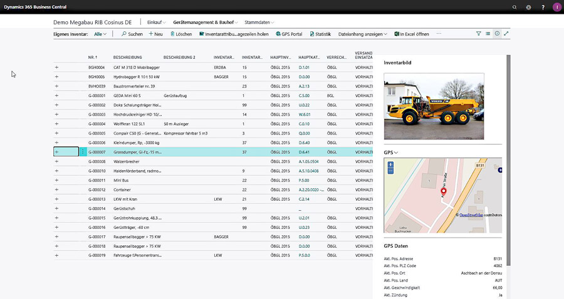Sort by BESCHREIBUNG column header
The width and height of the screenshot is (564, 299).
[x=128, y=58]
